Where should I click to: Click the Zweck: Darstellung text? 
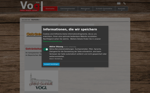pos(56,59)
